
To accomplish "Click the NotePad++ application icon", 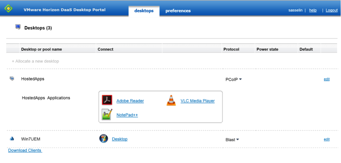I will point(107,115).
